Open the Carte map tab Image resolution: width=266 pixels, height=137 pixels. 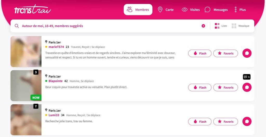[166, 10]
